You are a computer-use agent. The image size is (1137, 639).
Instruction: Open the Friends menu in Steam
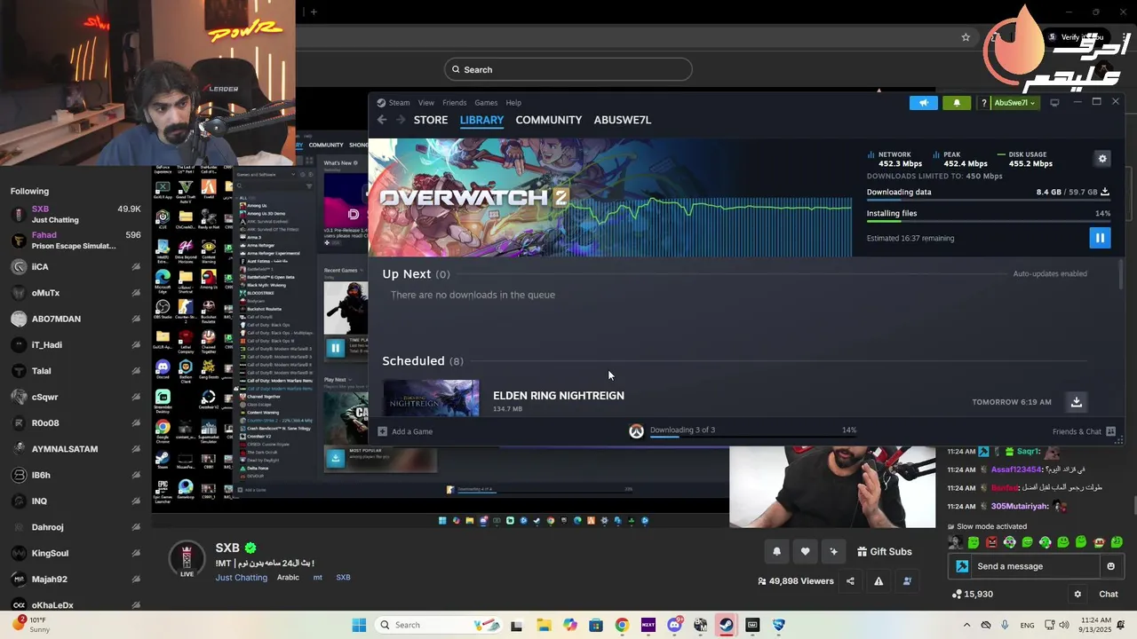click(454, 103)
